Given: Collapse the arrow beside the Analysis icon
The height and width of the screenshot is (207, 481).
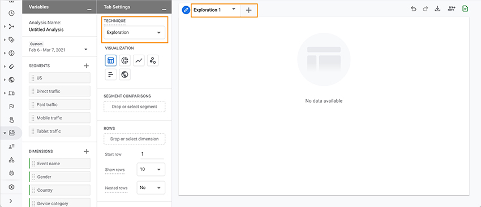Looking at the screenshot, I should [5, 133].
